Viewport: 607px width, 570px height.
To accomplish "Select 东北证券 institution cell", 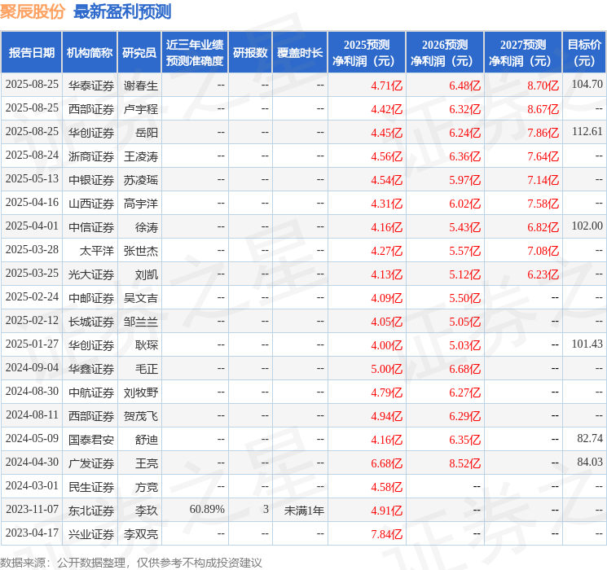I will pos(91,511).
